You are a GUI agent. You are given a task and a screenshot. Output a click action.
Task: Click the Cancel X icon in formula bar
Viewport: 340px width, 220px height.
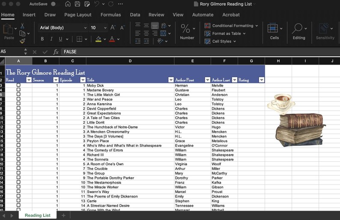35,52
